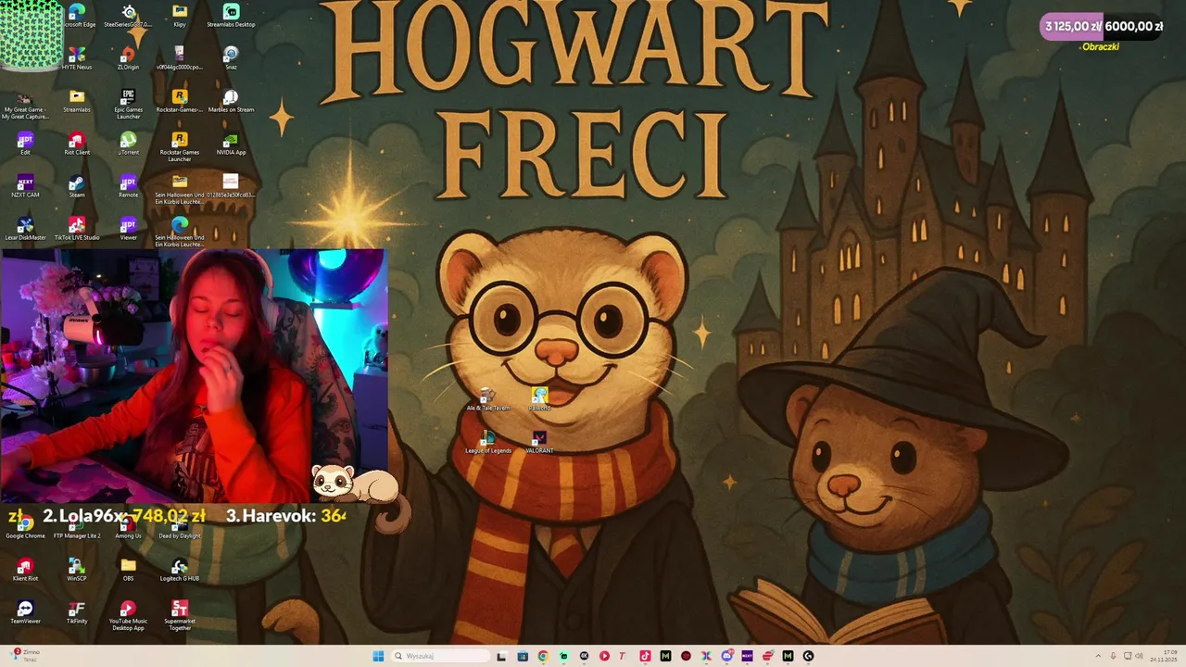1186x667 pixels.
Task: Open TeamViewer desktop shortcut
Action: 25,612
